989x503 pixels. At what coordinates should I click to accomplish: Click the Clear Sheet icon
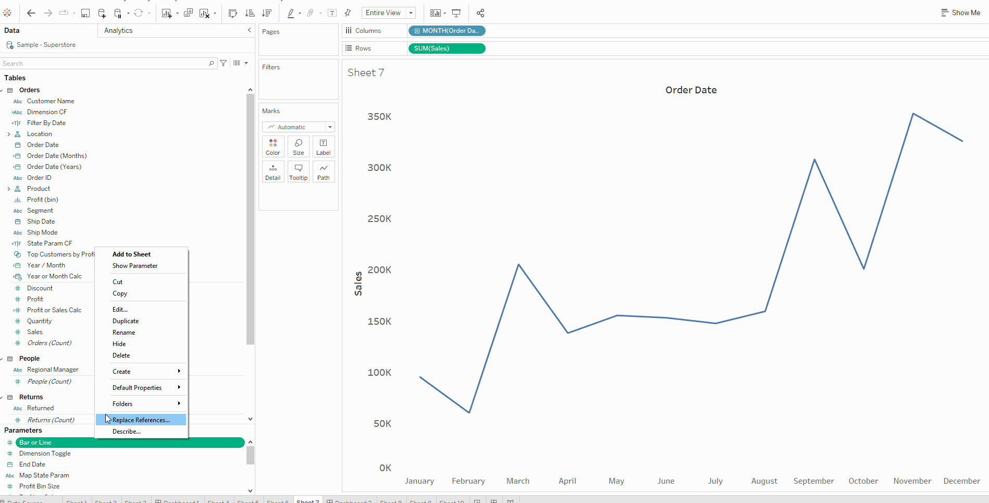[x=204, y=13]
